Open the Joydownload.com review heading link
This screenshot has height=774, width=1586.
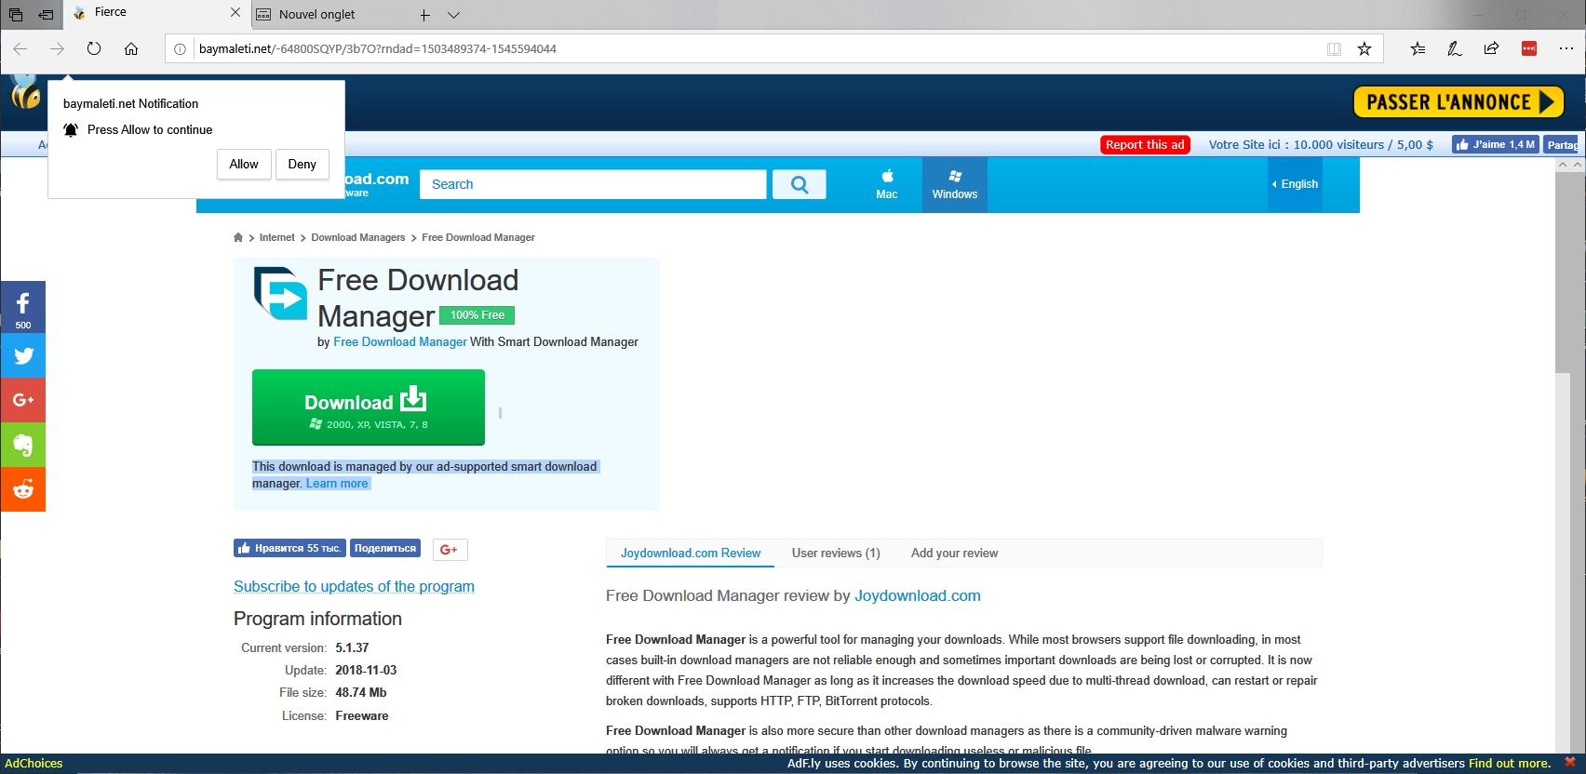click(x=918, y=595)
